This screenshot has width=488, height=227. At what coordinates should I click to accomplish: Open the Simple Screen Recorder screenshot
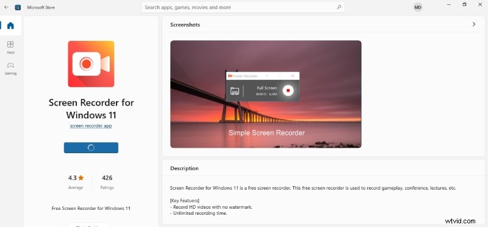coord(266,94)
